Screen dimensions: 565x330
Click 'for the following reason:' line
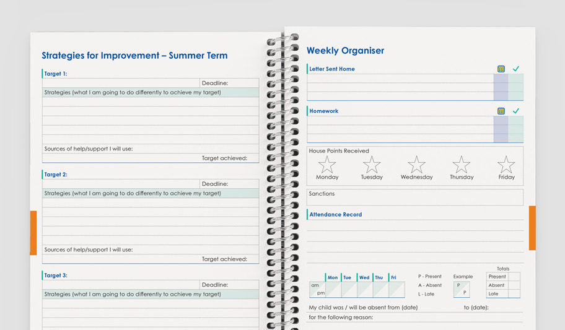[341, 318]
